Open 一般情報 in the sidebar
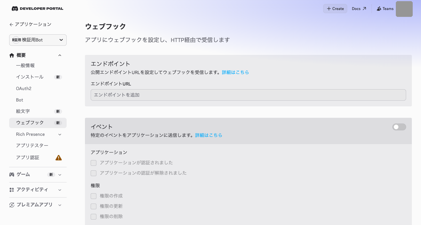 (x=25, y=65)
